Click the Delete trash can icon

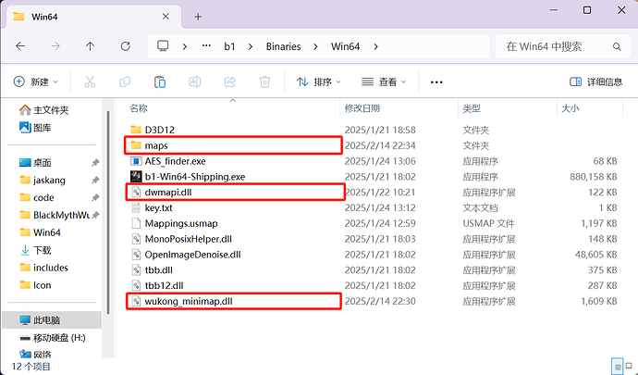(264, 81)
